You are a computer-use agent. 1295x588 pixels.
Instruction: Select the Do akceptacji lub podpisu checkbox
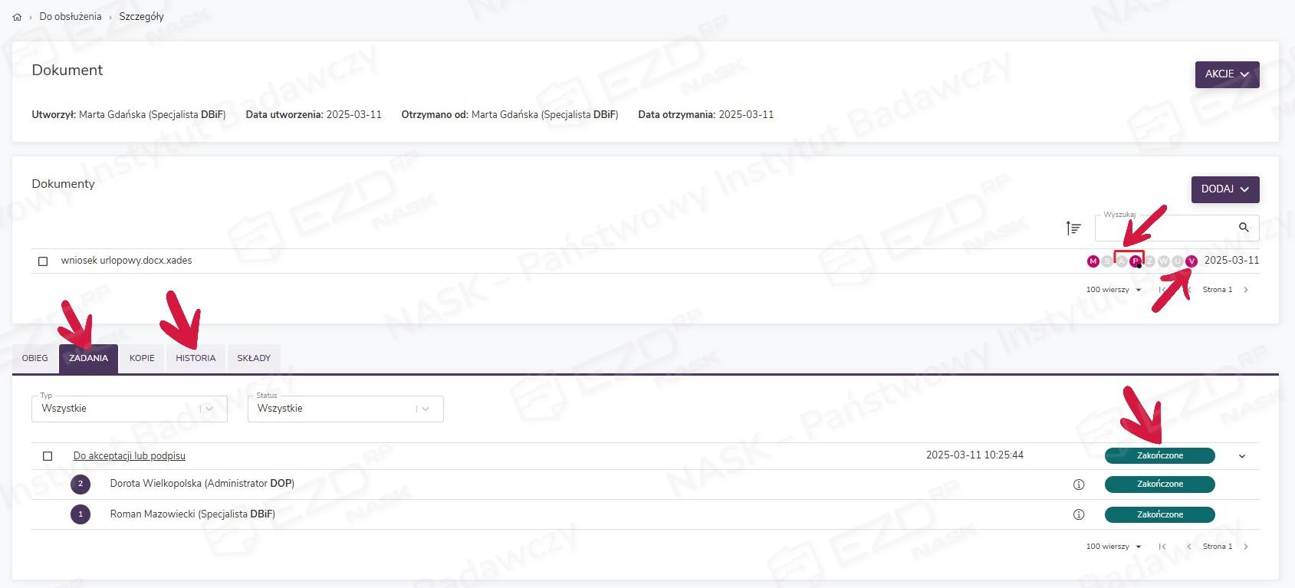(48, 456)
